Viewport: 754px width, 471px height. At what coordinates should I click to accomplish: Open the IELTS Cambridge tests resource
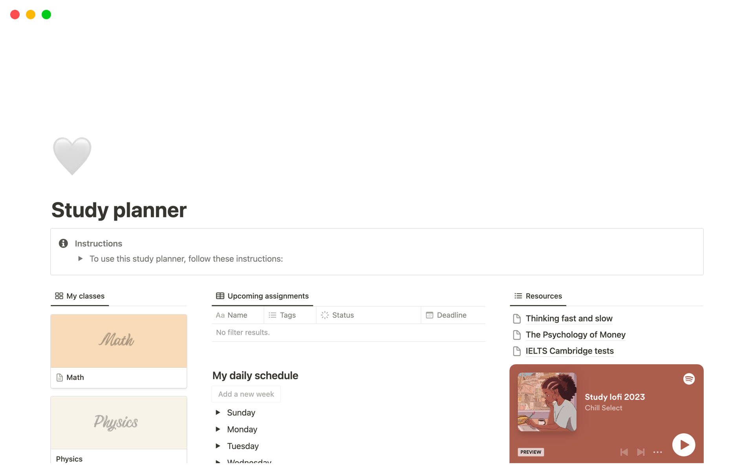(569, 351)
